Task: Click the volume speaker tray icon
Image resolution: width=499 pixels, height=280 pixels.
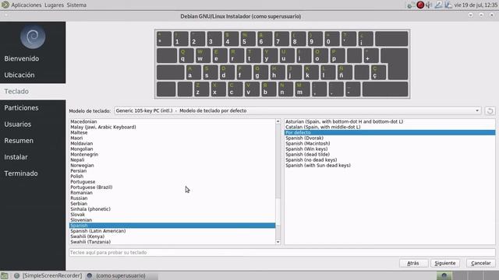Action: [429, 5]
